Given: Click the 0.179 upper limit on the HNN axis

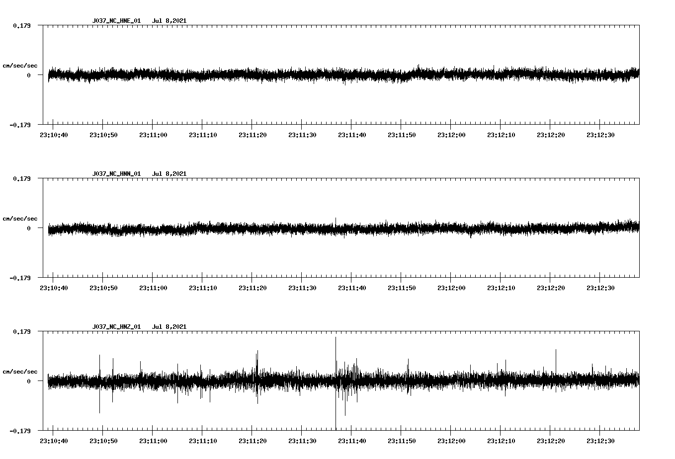Looking at the screenshot, I should (21, 178).
